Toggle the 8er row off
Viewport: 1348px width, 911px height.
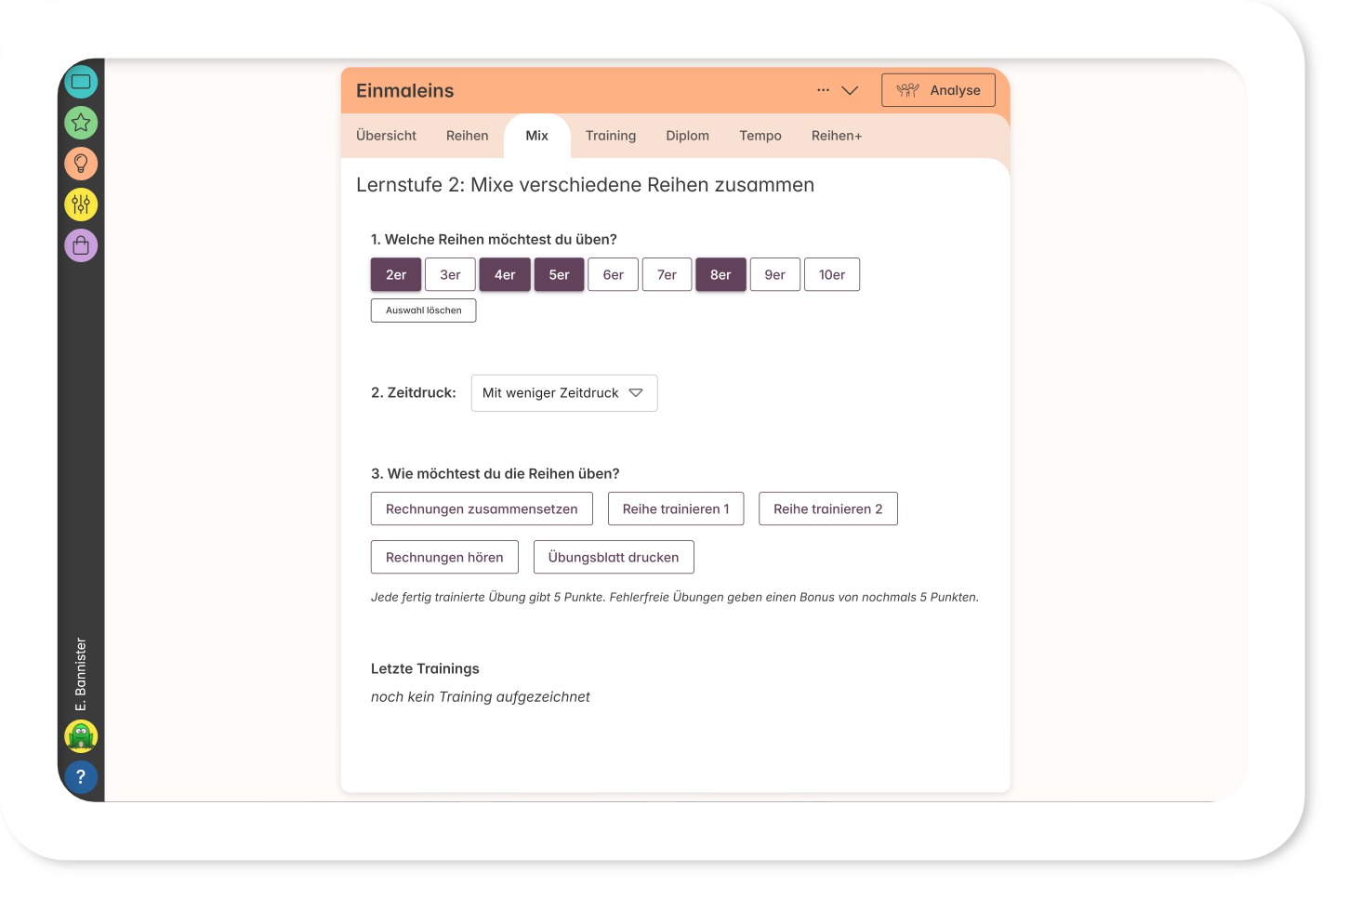pyautogui.click(x=720, y=275)
